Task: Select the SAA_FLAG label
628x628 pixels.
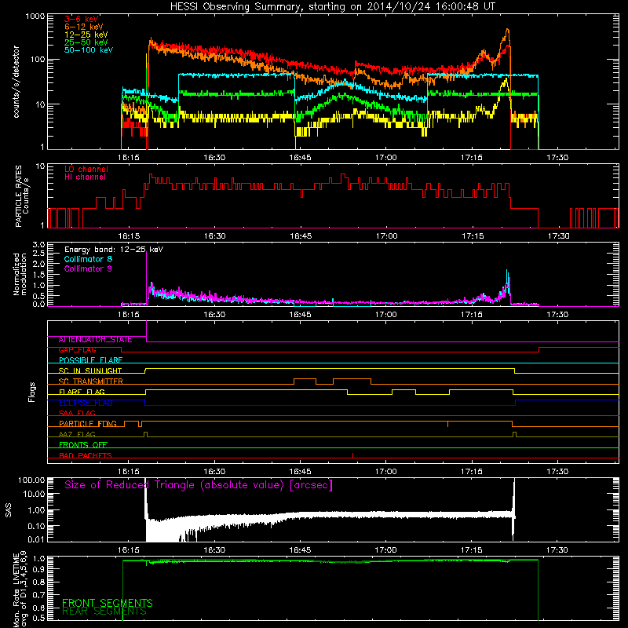Action: (77, 414)
